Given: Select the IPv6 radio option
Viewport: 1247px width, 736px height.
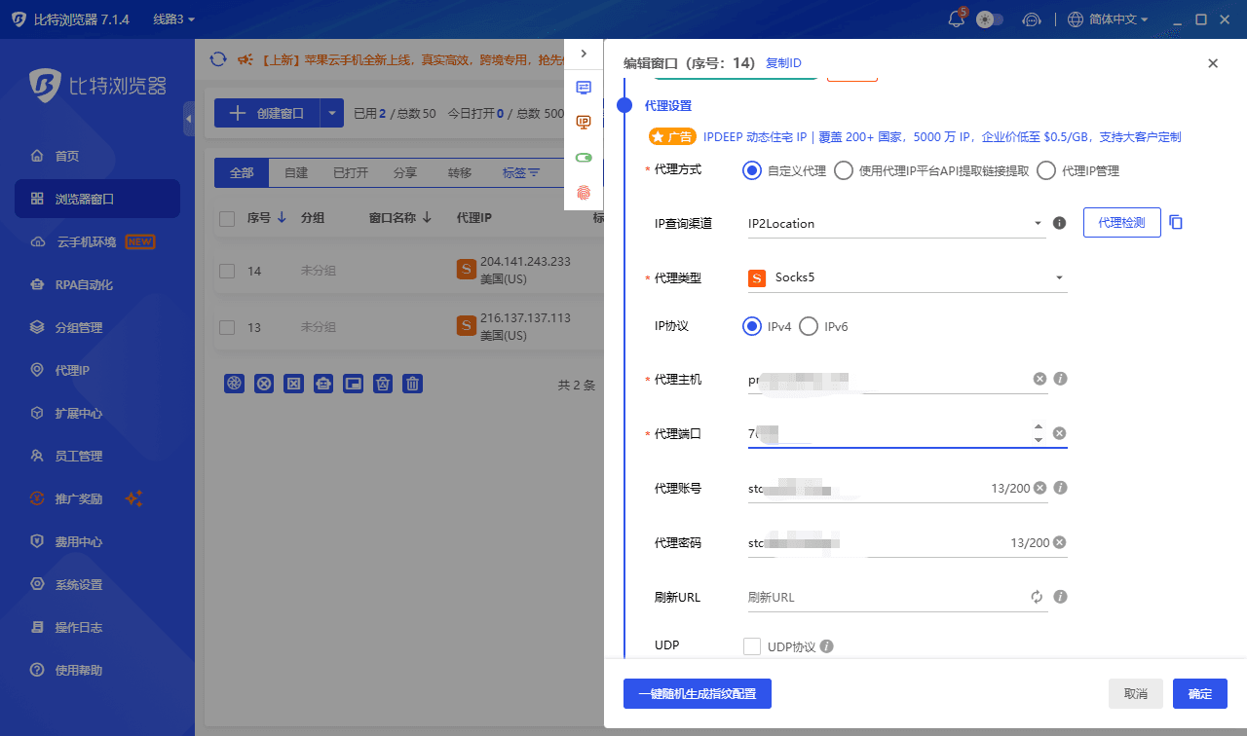Looking at the screenshot, I should pyautogui.click(x=808, y=326).
